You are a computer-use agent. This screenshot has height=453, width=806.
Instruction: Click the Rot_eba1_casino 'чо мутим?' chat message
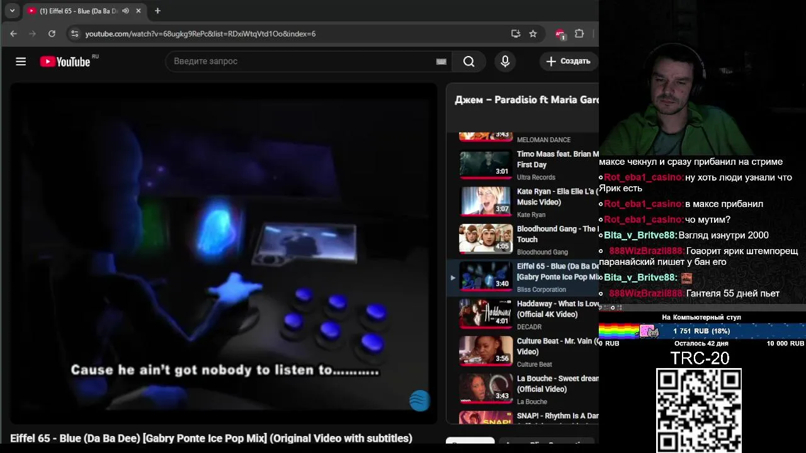tap(665, 220)
